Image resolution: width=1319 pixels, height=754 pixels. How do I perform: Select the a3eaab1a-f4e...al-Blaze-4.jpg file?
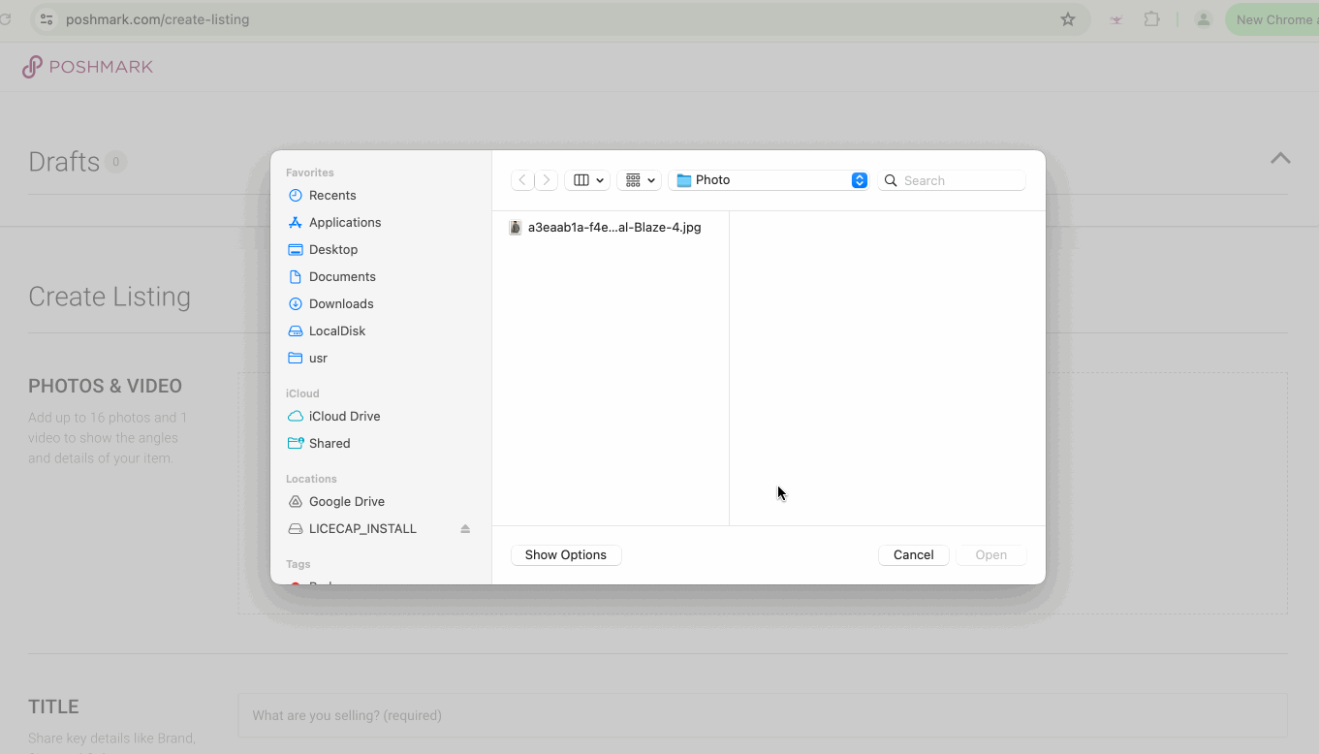pyautogui.click(x=605, y=227)
